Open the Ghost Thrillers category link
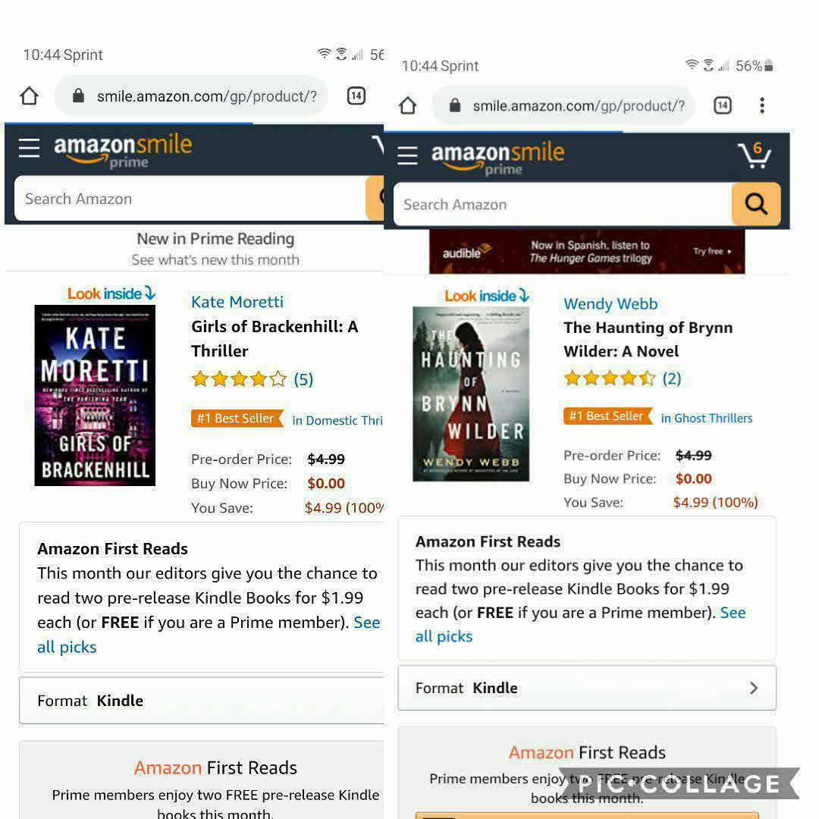This screenshot has width=819, height=819. click(707, 418)
